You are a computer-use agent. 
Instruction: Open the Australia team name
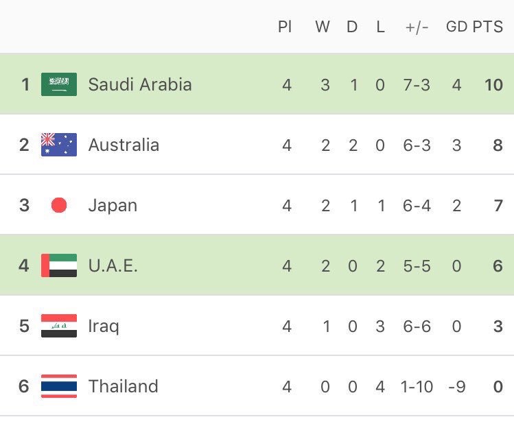(x=124, y=145)
